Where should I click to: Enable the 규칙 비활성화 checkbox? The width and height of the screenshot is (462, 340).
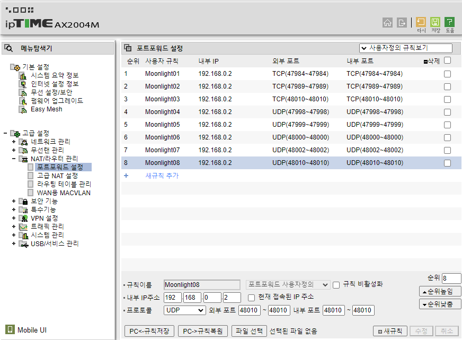click(336, 285)
